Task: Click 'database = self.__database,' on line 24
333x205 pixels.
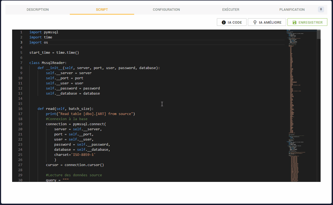Action: pyautogui.click(x=82, y=149)
